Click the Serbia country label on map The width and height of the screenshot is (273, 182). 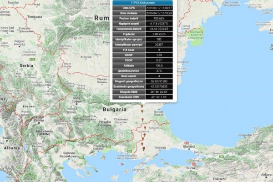click(26, 66)
